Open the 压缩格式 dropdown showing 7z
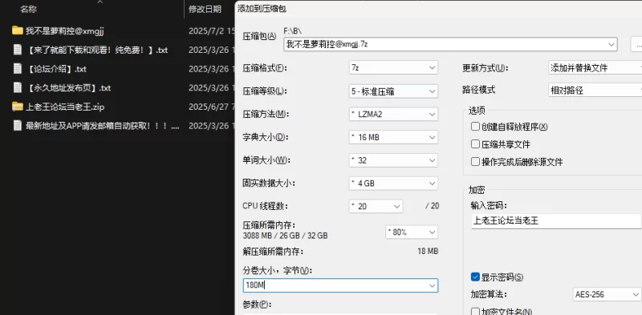 pyautogui.click(x=392, y=68)
